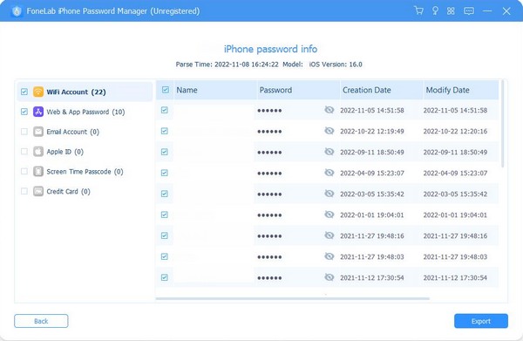Screen dimensions: 523x341
Task: Show password for the 2022-04-09 15:23:07 entry
Action: tap(329, 173)
